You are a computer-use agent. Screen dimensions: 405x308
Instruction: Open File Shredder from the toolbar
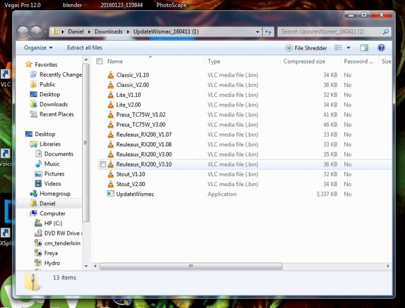[306, 48]
